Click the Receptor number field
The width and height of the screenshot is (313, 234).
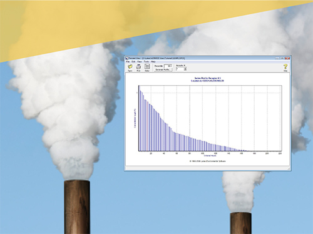point(180,69)
